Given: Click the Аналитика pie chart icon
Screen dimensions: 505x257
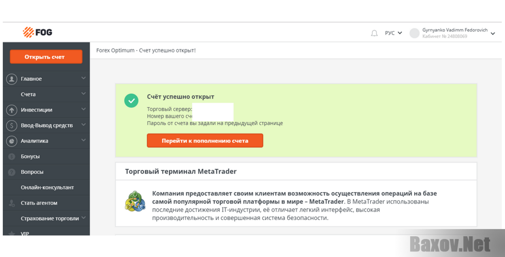Looking at the screenshot, I should tap(12, 141).
